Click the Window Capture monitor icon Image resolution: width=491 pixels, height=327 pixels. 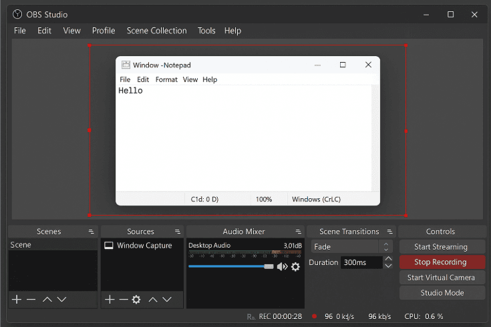[x=109, y=246]
